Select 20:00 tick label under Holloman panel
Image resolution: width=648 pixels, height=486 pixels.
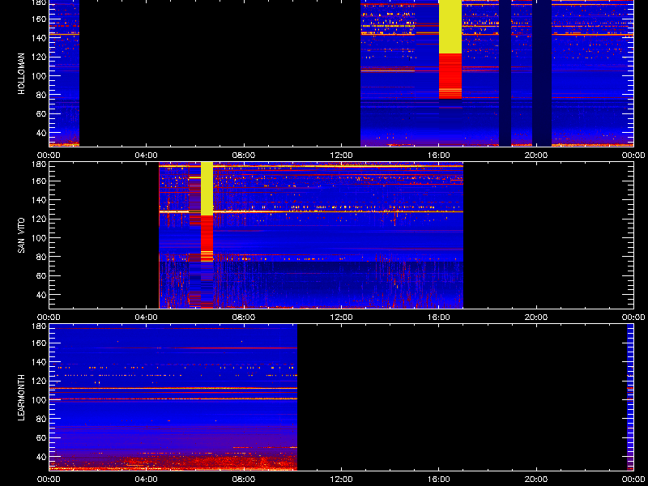[536, 156]
